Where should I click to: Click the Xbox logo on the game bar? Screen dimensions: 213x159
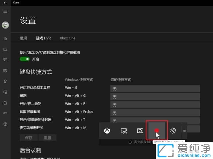[x=107, y=131]
